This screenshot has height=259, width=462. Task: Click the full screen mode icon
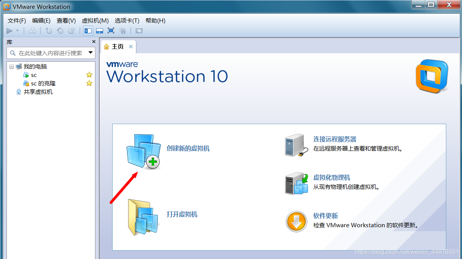[x=111, y=31]
